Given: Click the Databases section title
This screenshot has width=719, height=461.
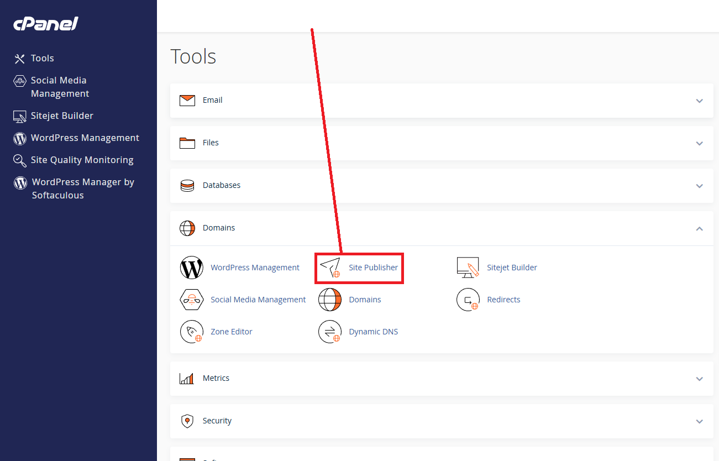Looking at the screenshot, I should coord(222,185).
